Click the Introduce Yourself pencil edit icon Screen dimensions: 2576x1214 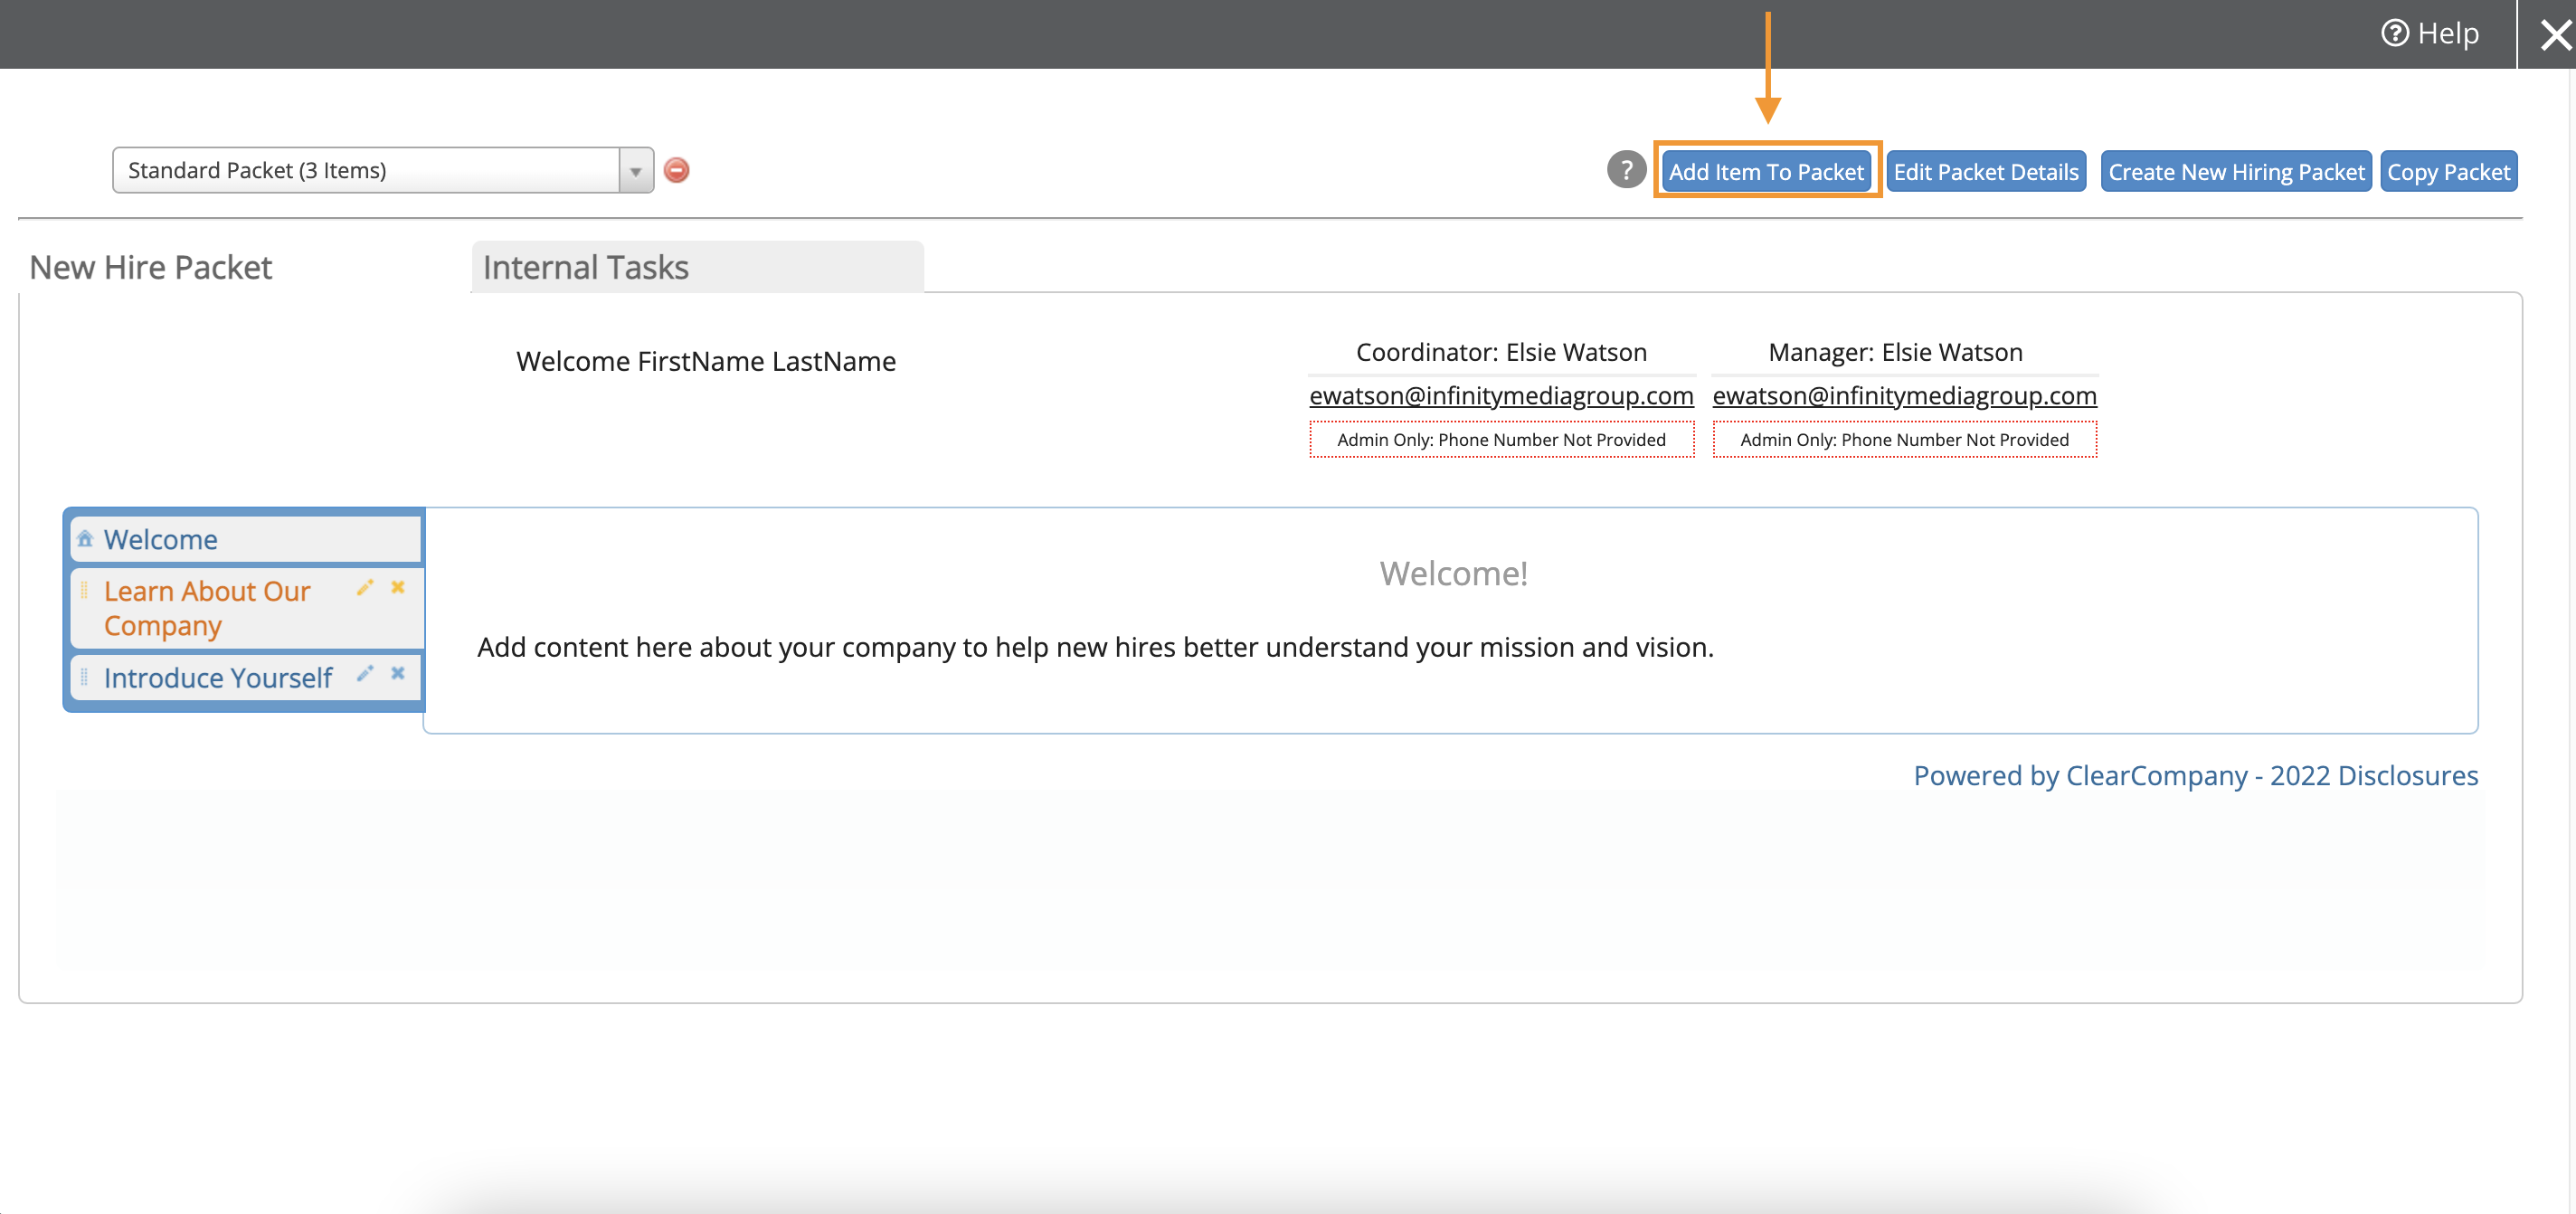tap(365, 674)
